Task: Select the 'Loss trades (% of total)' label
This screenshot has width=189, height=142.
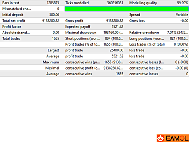Action: (147, 44)
